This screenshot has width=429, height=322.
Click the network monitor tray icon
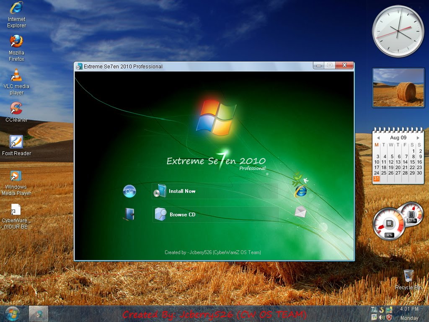coord(389,310)
